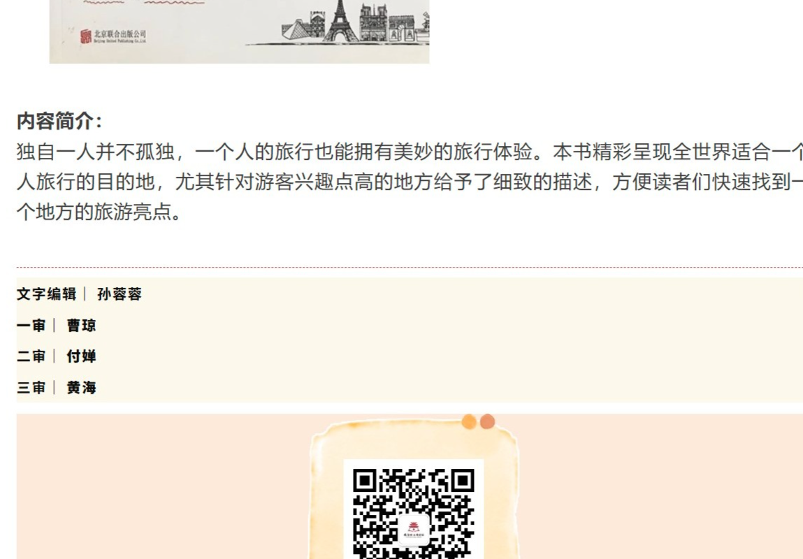Click the final line 个地方的旅游亮点
Screen dimensions: 803x559
tap(99, 212)
